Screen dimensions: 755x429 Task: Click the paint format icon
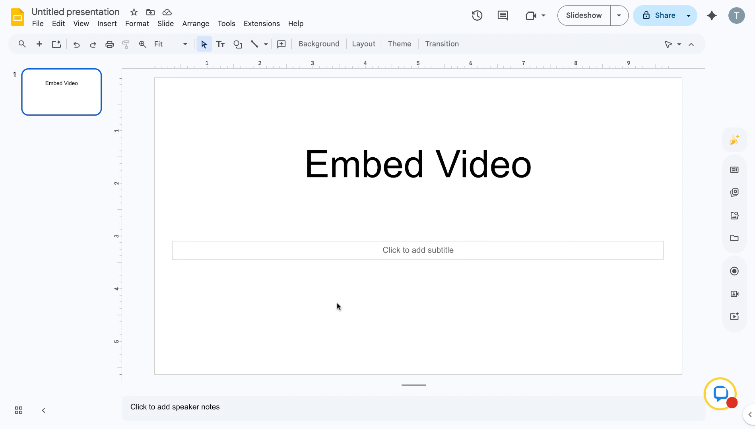click(x=126, y=44)
